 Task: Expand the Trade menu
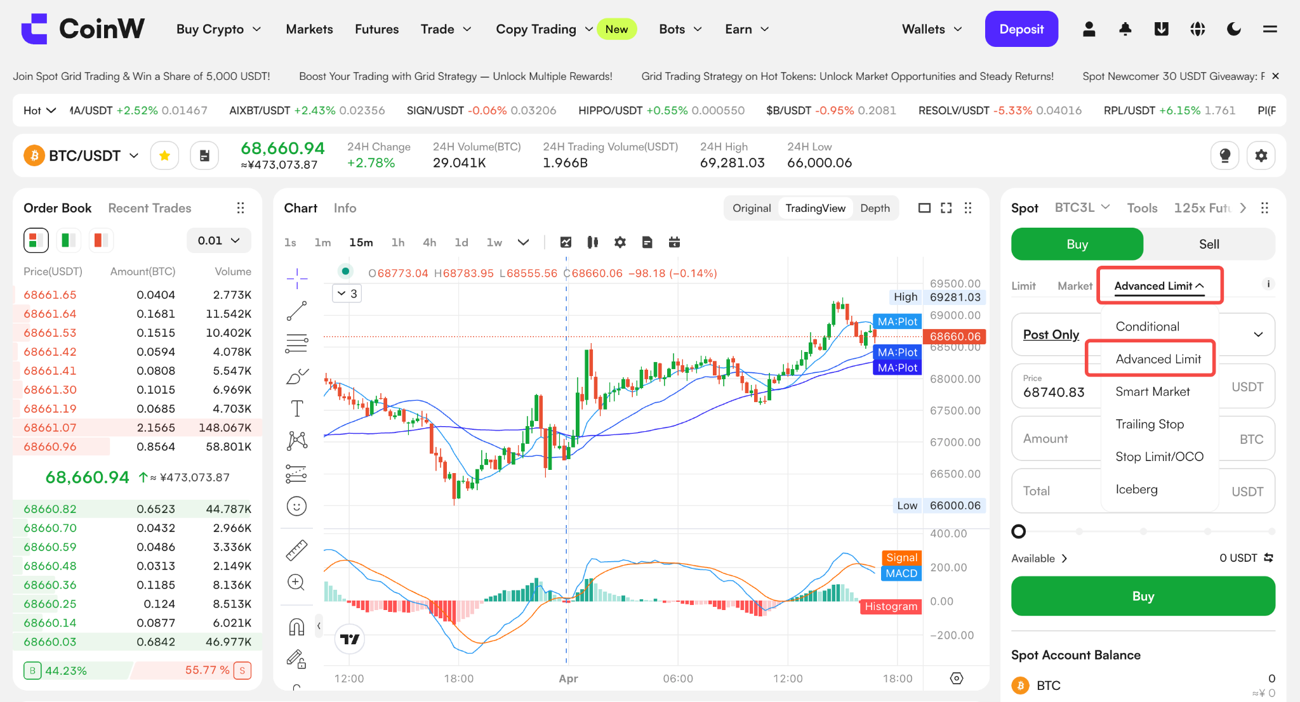click(446, 29)
